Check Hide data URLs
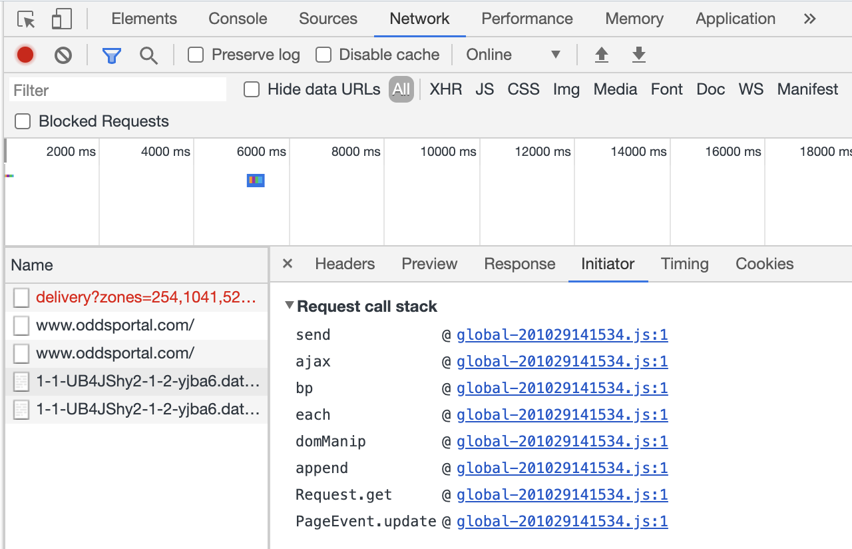 coord(252,89)
